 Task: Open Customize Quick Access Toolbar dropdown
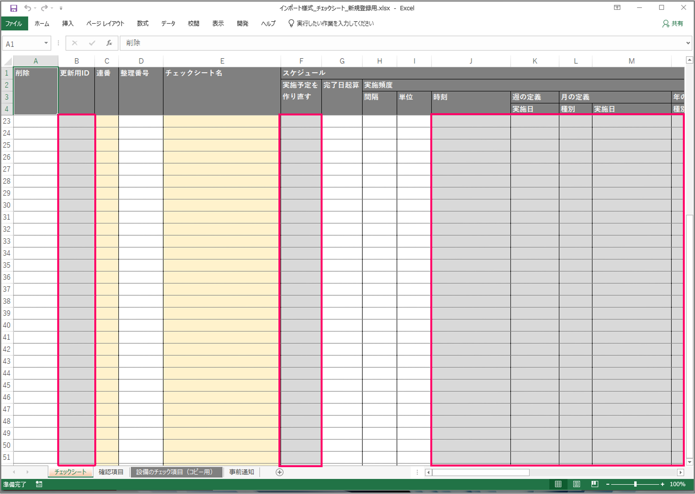61,8
